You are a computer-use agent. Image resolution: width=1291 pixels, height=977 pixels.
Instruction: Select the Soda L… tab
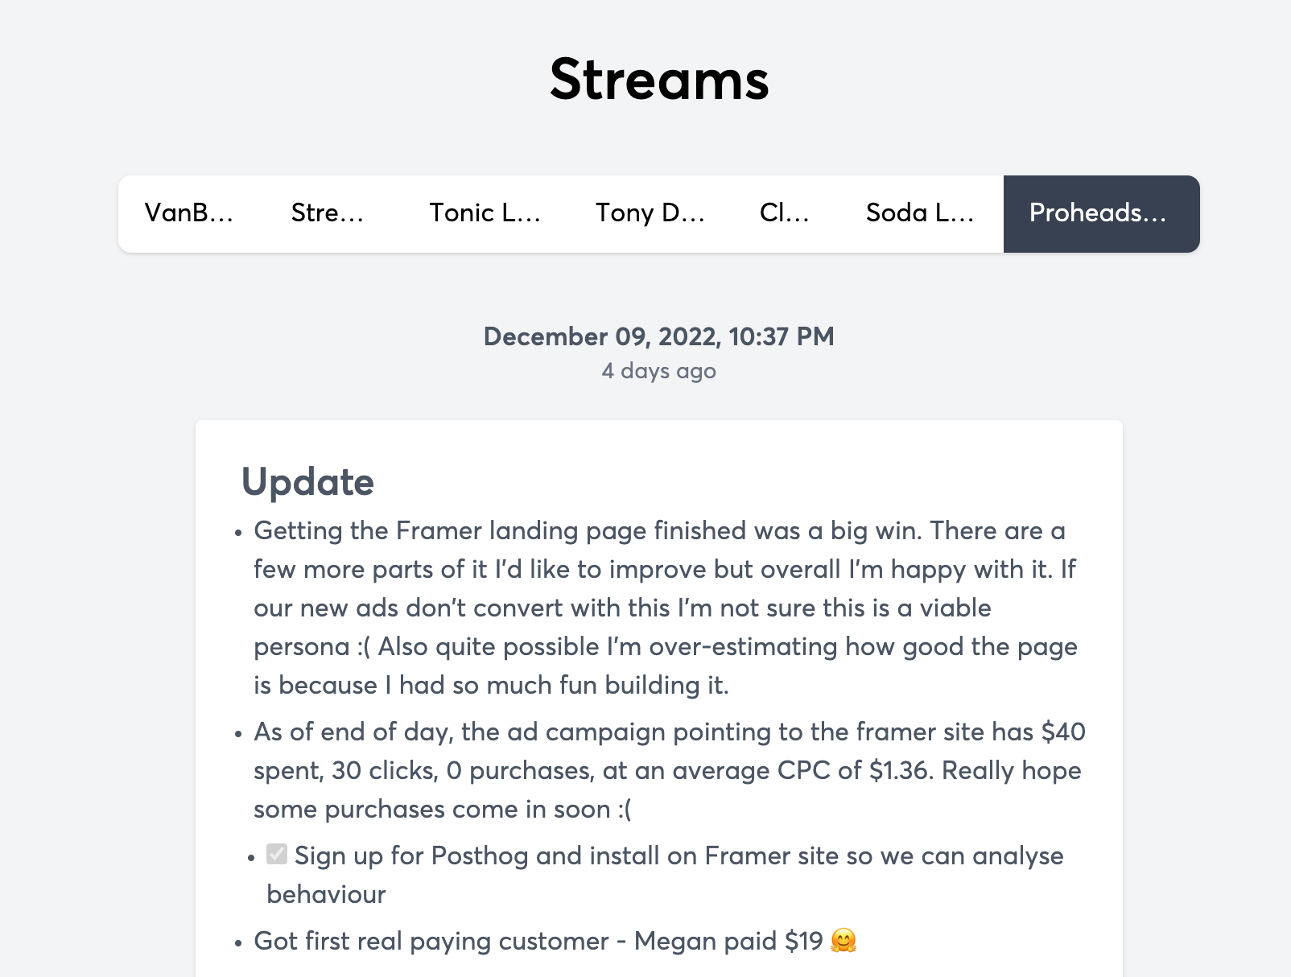[920, 213]
